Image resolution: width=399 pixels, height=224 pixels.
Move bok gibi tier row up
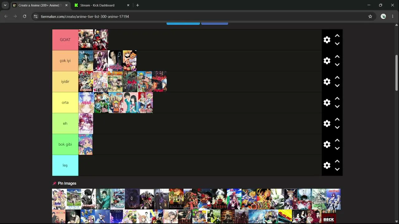tap(337, 140)
